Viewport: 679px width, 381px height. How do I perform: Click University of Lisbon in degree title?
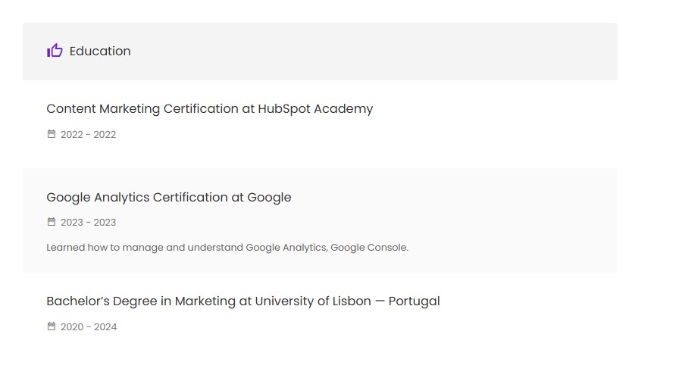click(313, 301)
